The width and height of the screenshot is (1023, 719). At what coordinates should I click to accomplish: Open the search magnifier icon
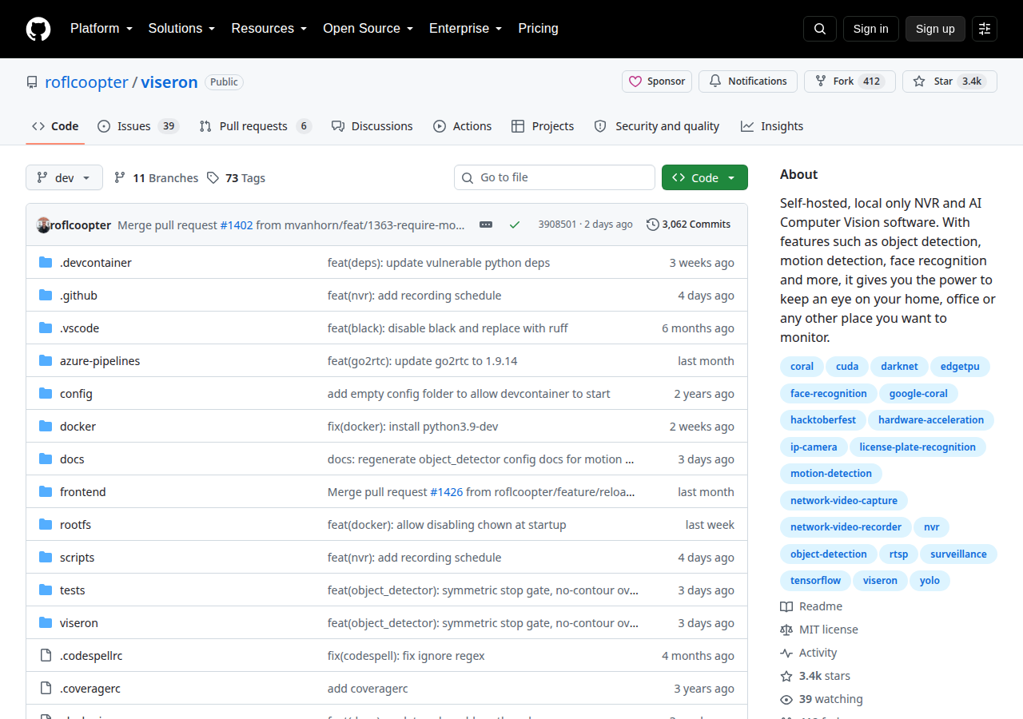820,29
